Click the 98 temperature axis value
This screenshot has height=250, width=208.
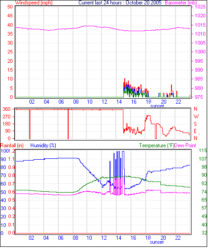click(204, 167)
